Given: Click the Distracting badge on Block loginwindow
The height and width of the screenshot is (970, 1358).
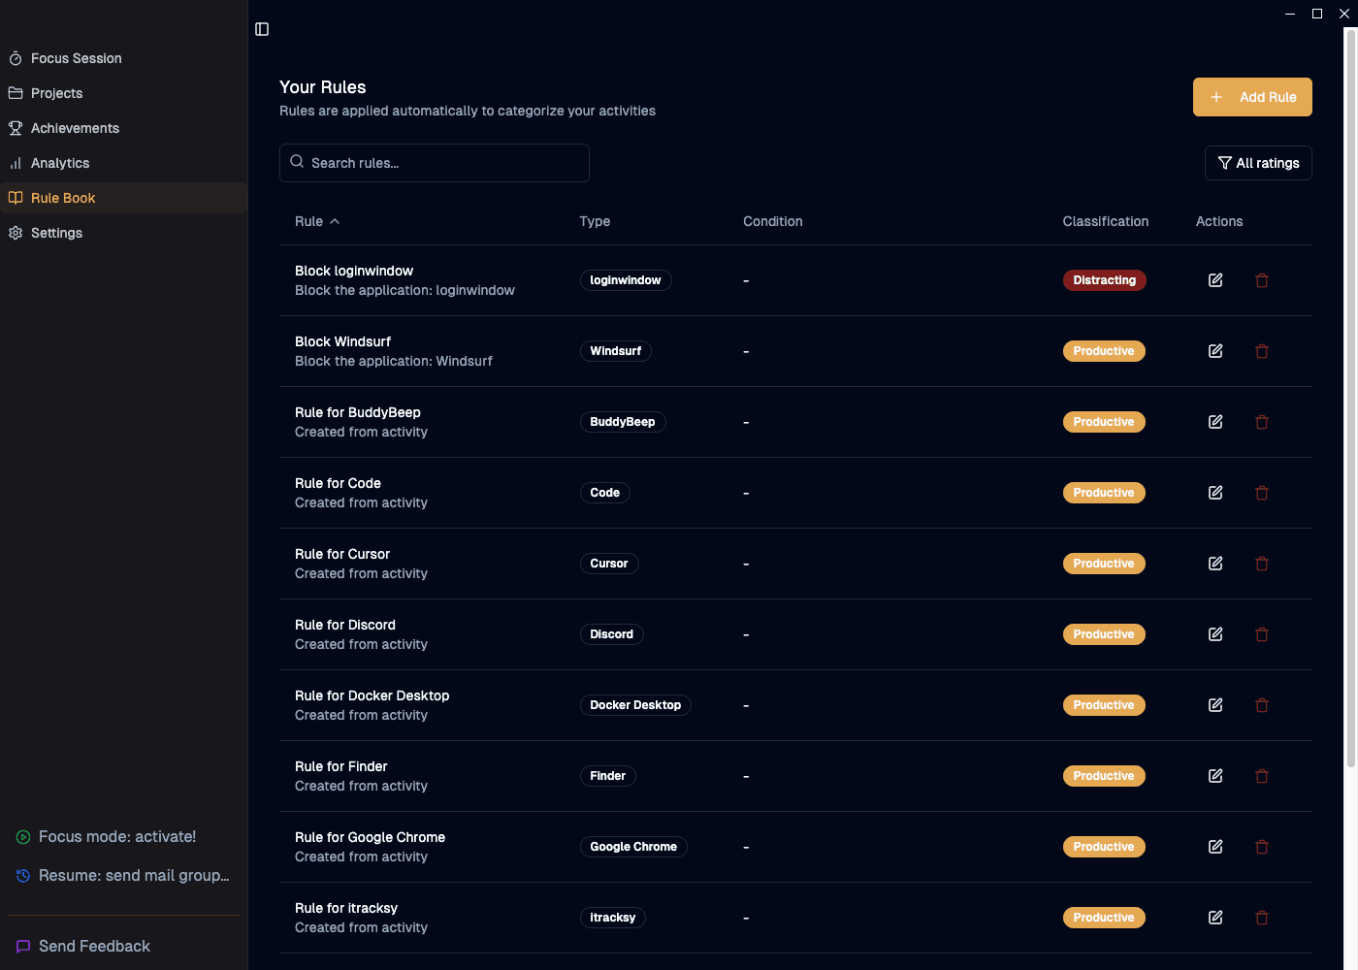Looking at the screenshot, I should [x=1104, y=279].
